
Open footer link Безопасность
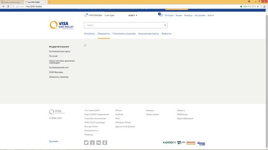tap(91, 130)
